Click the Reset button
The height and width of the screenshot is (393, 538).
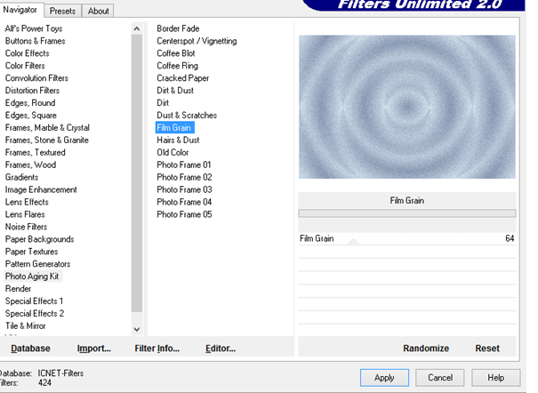coord(487,349)
